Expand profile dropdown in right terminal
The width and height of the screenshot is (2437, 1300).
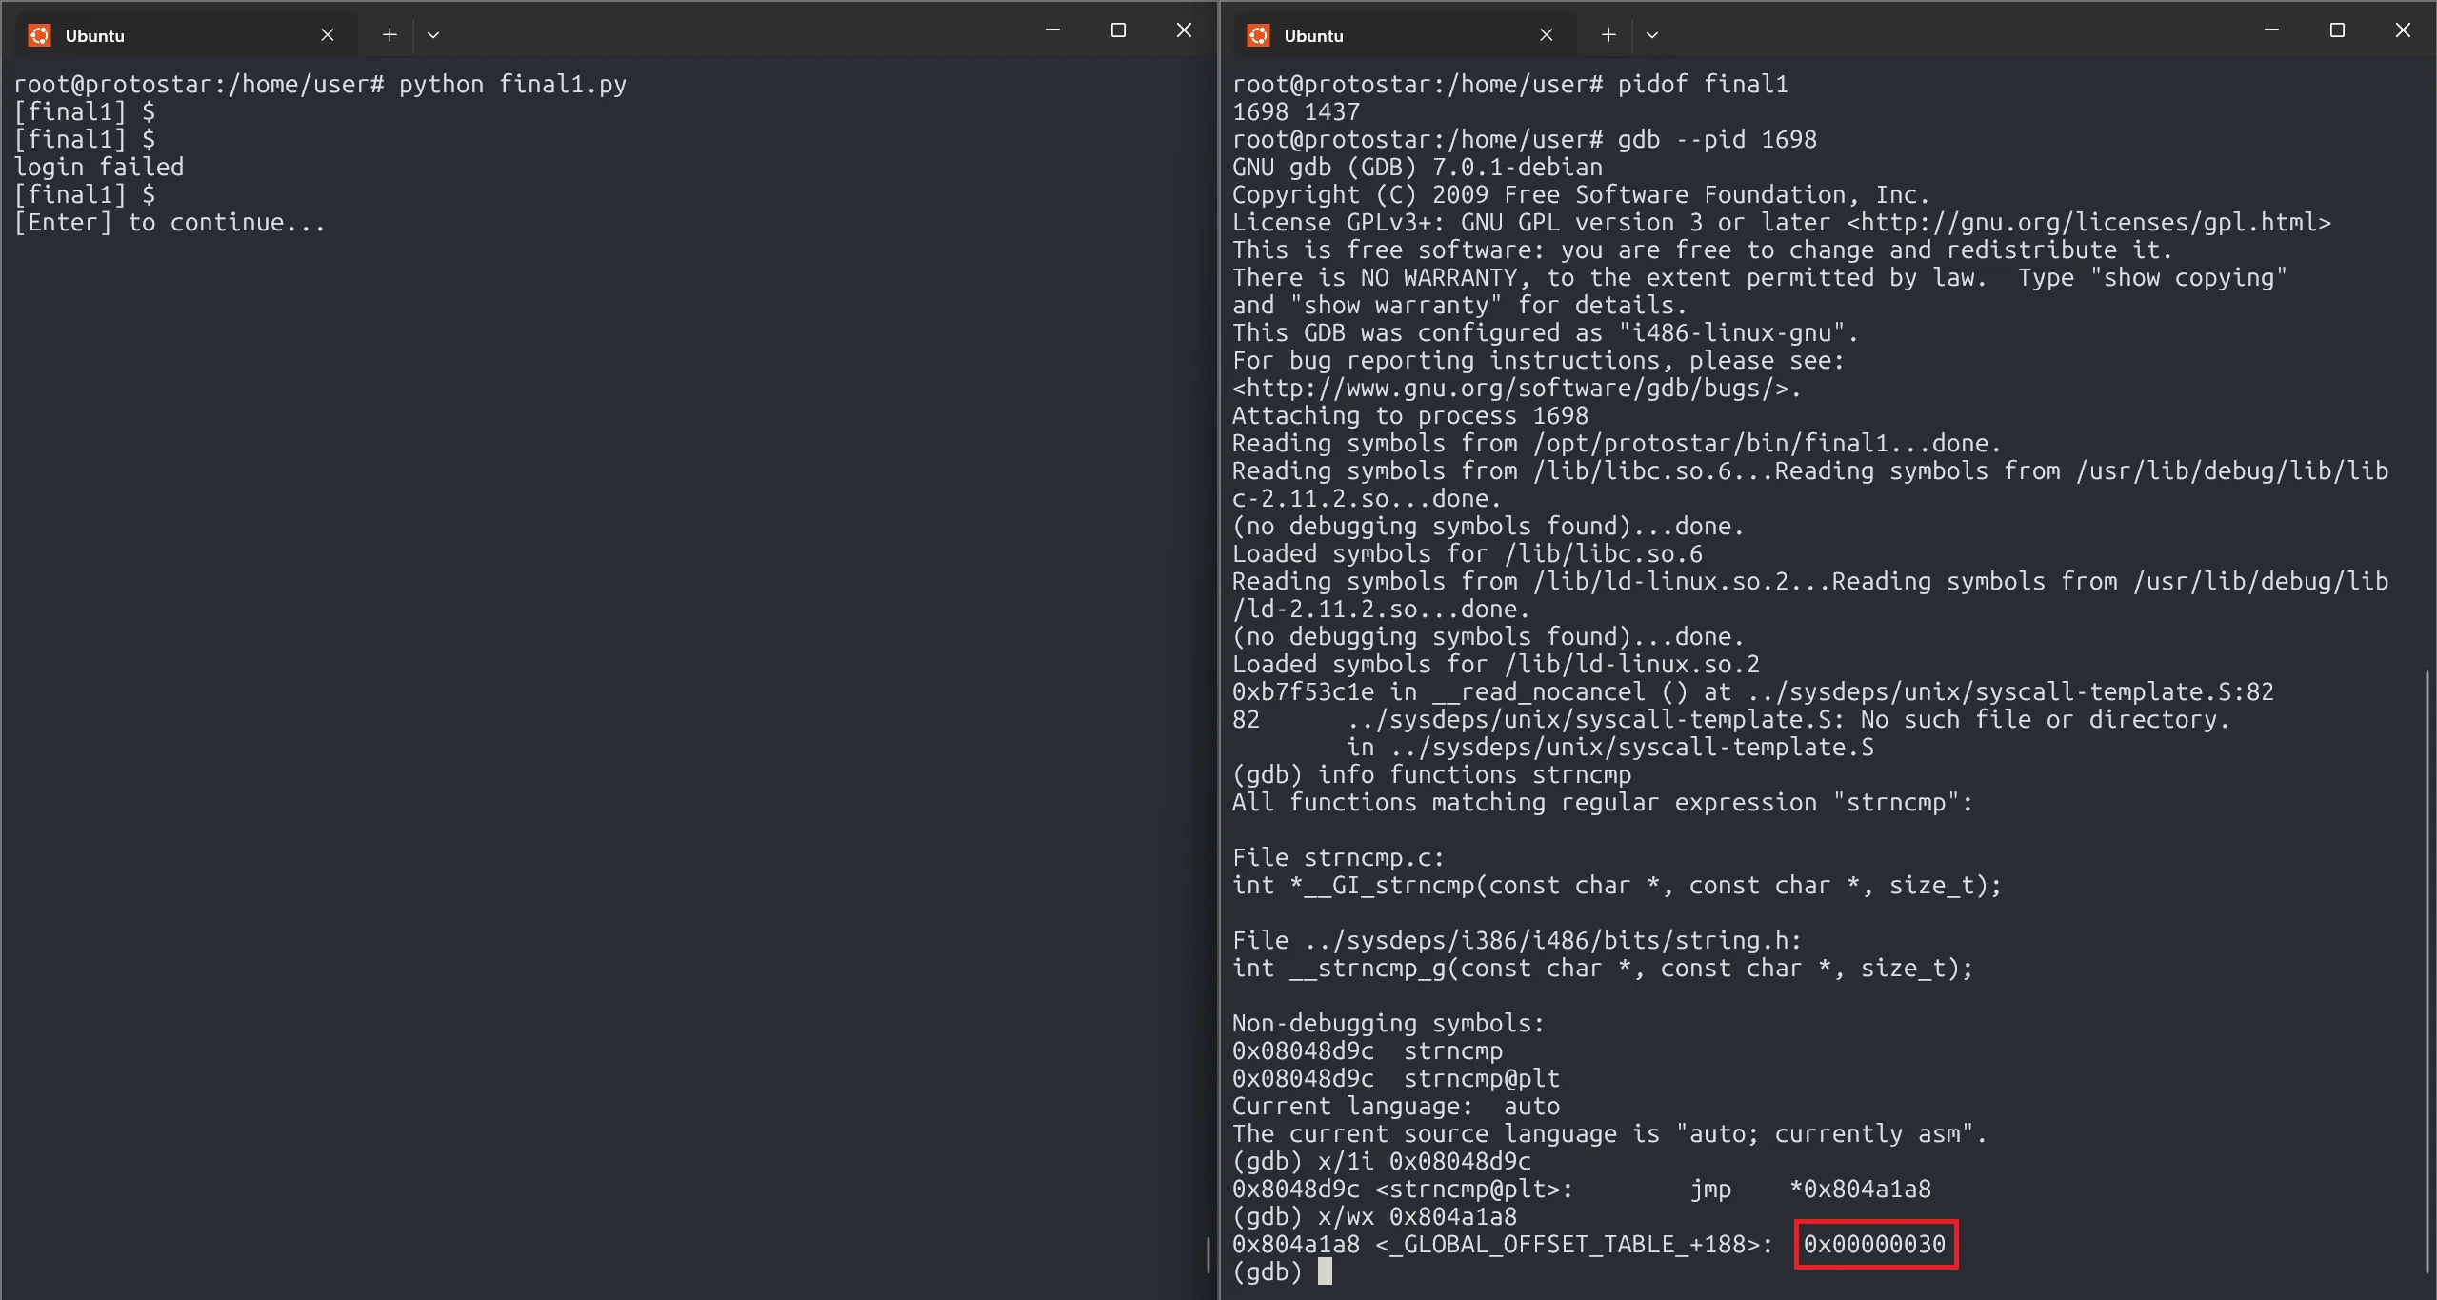[1652, 35]
